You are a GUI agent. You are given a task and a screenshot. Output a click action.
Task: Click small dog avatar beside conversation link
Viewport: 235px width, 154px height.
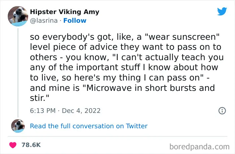18,126
